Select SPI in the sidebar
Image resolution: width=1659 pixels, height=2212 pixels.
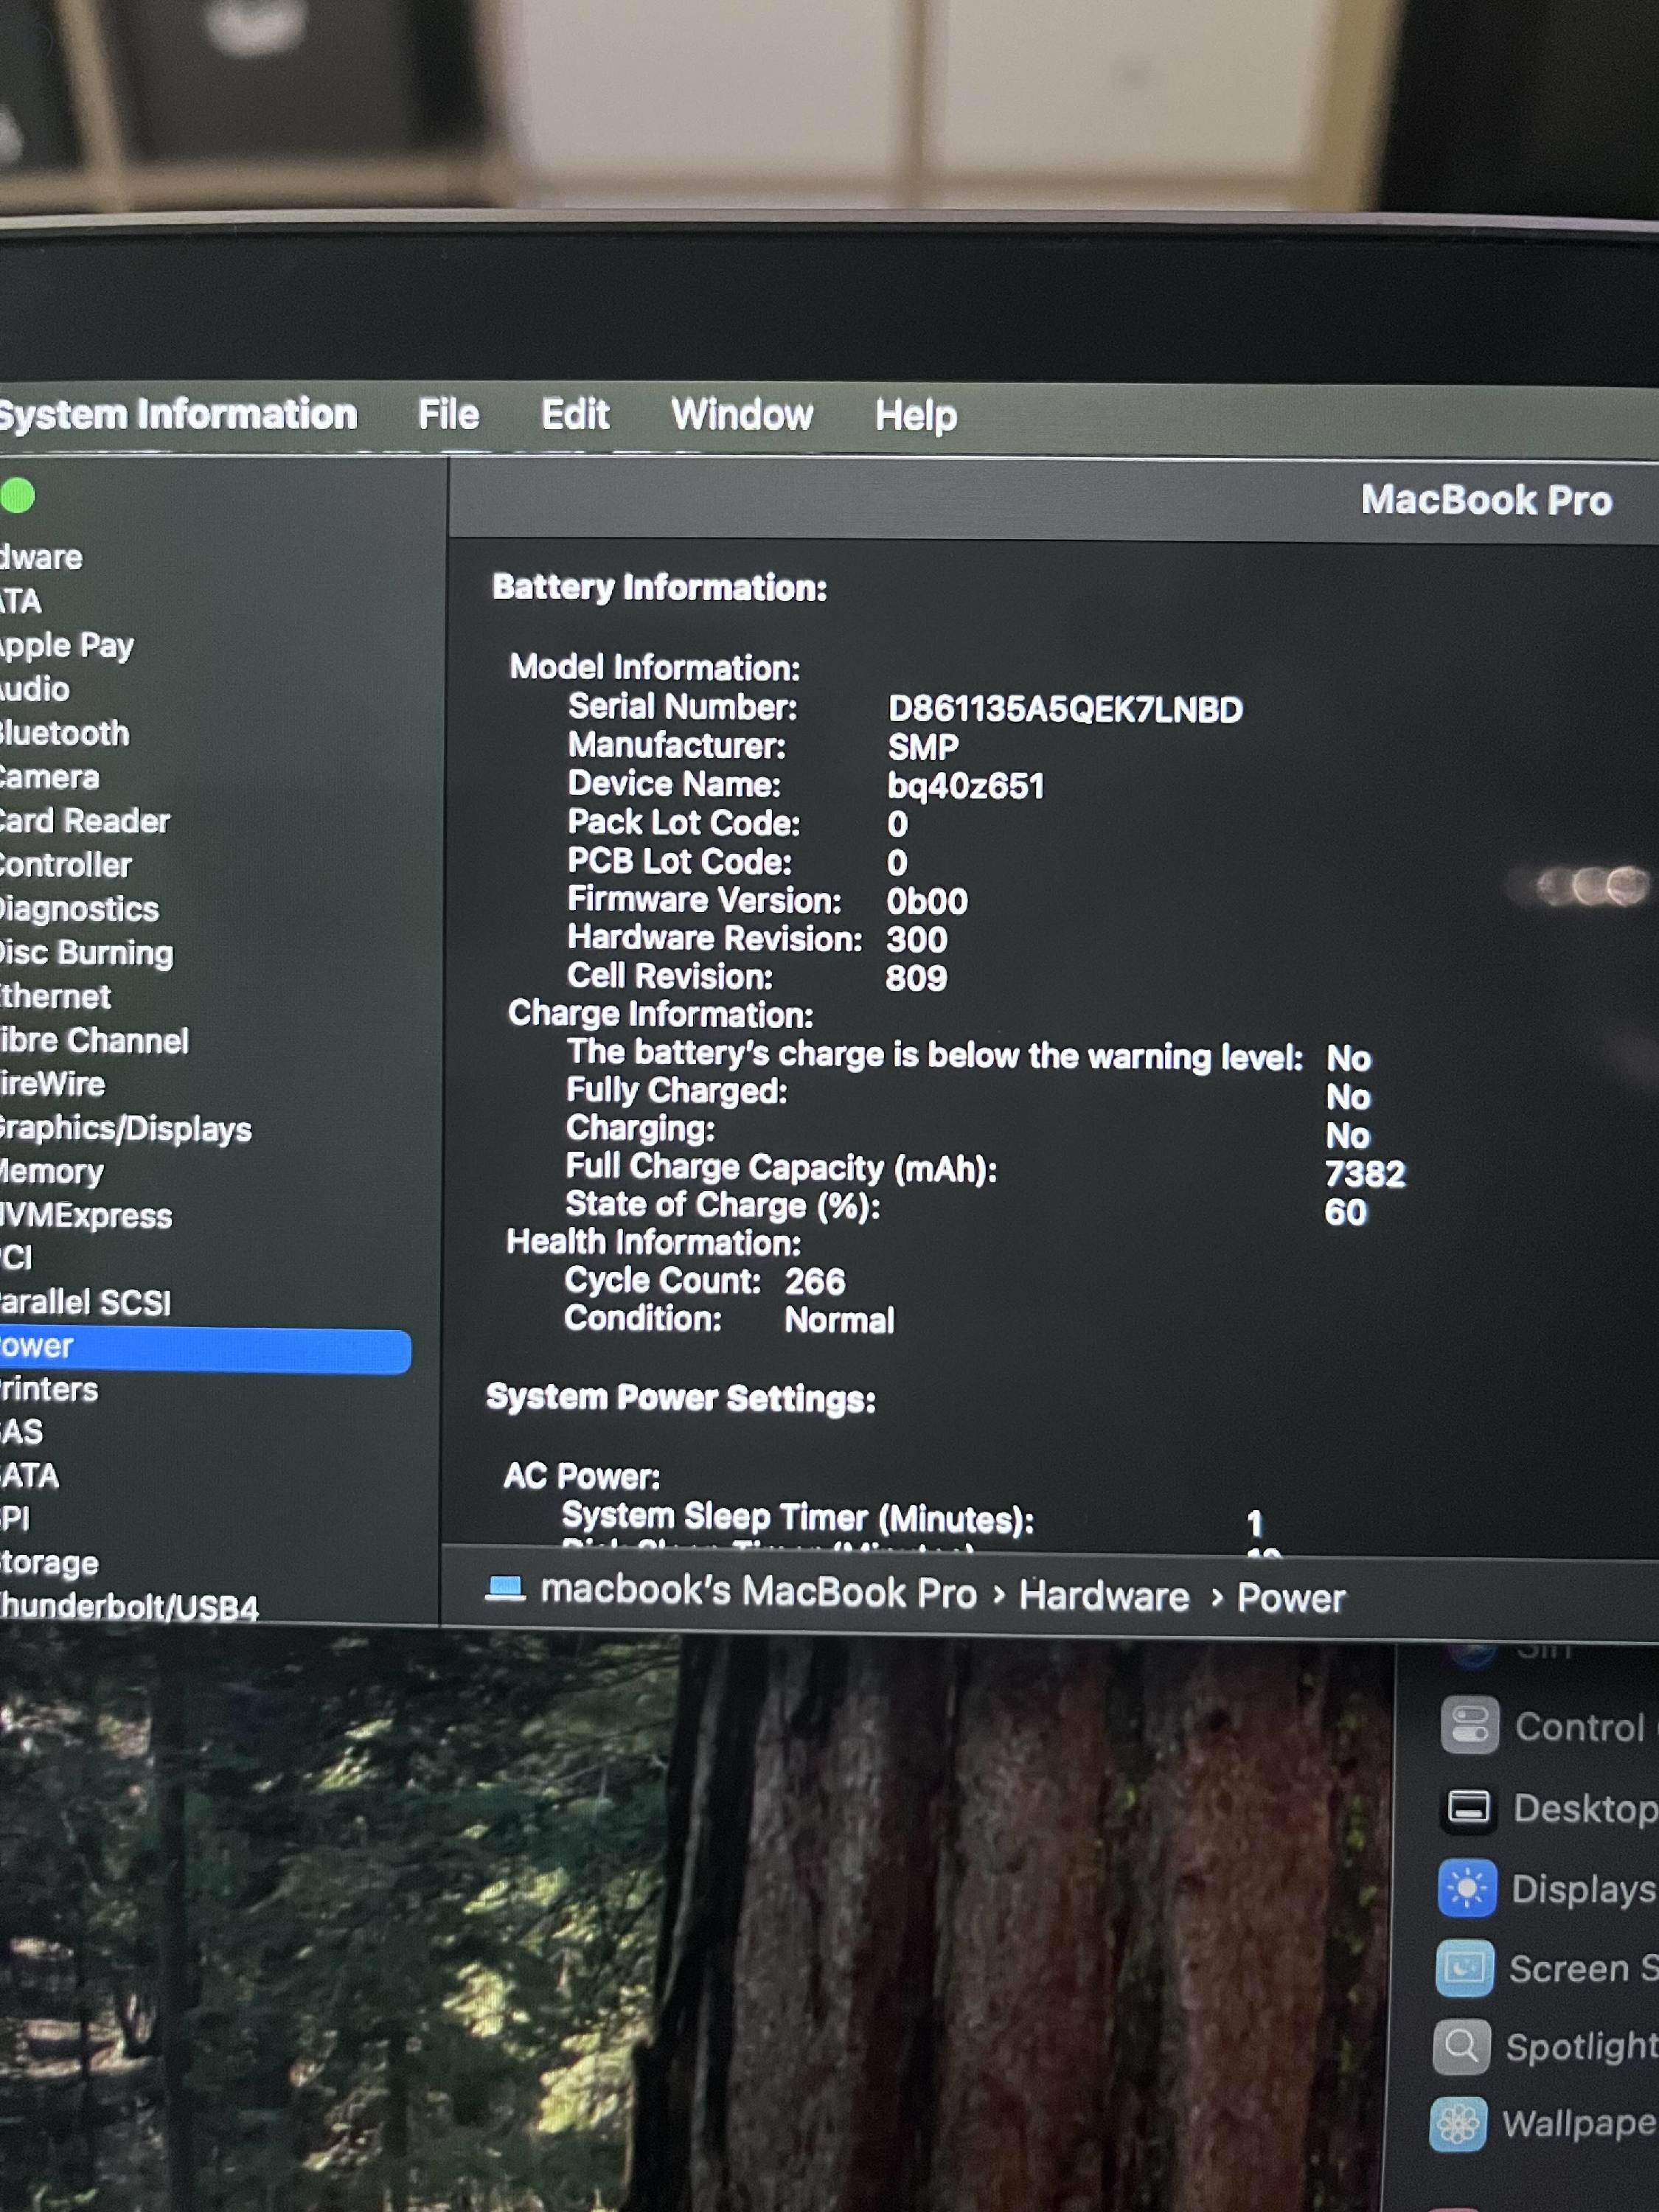pyautogui.click(x=15, y=1519)
